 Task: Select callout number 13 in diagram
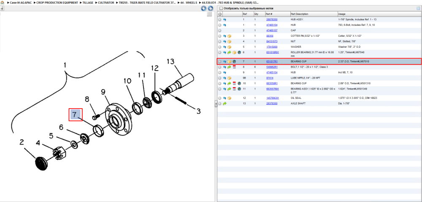coord(170,62)
